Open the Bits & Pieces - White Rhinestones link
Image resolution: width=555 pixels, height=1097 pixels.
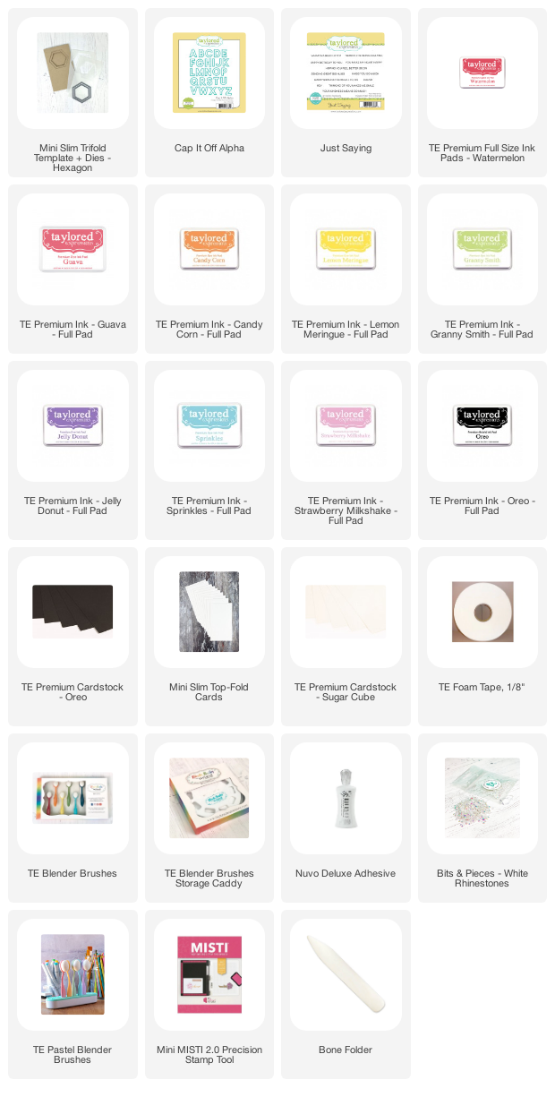point(482,878)
